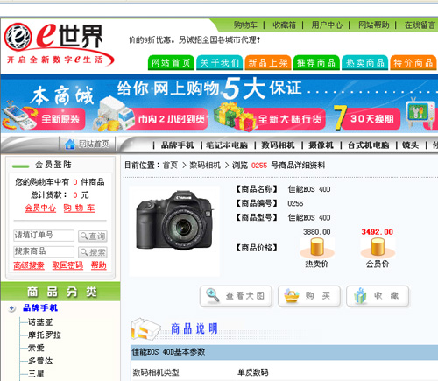The image size is (438, 381).
Task: Click the 30天换期 banner badge
Action: click(371, 119)
